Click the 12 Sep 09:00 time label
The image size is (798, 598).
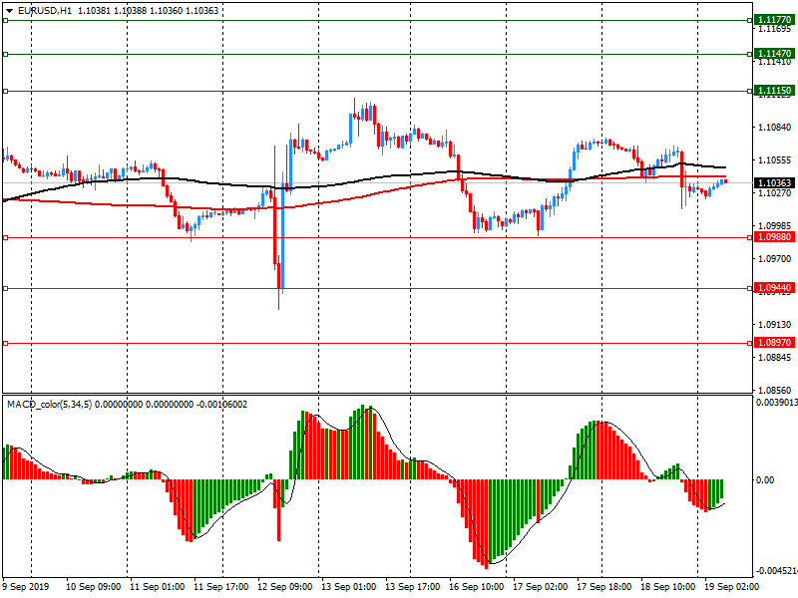pos(285,587)
